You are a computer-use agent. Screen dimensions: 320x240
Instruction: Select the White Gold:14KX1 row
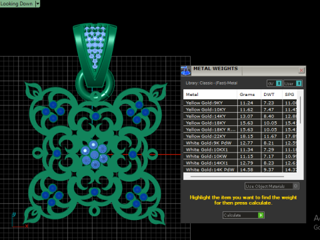coord(240,163)
